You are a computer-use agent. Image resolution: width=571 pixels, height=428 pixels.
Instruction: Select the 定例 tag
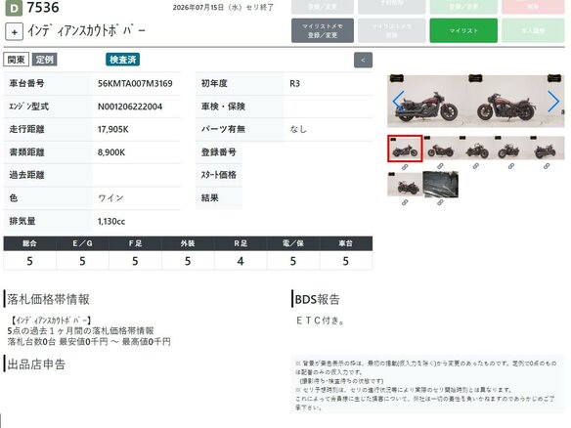tap(44, 60)
